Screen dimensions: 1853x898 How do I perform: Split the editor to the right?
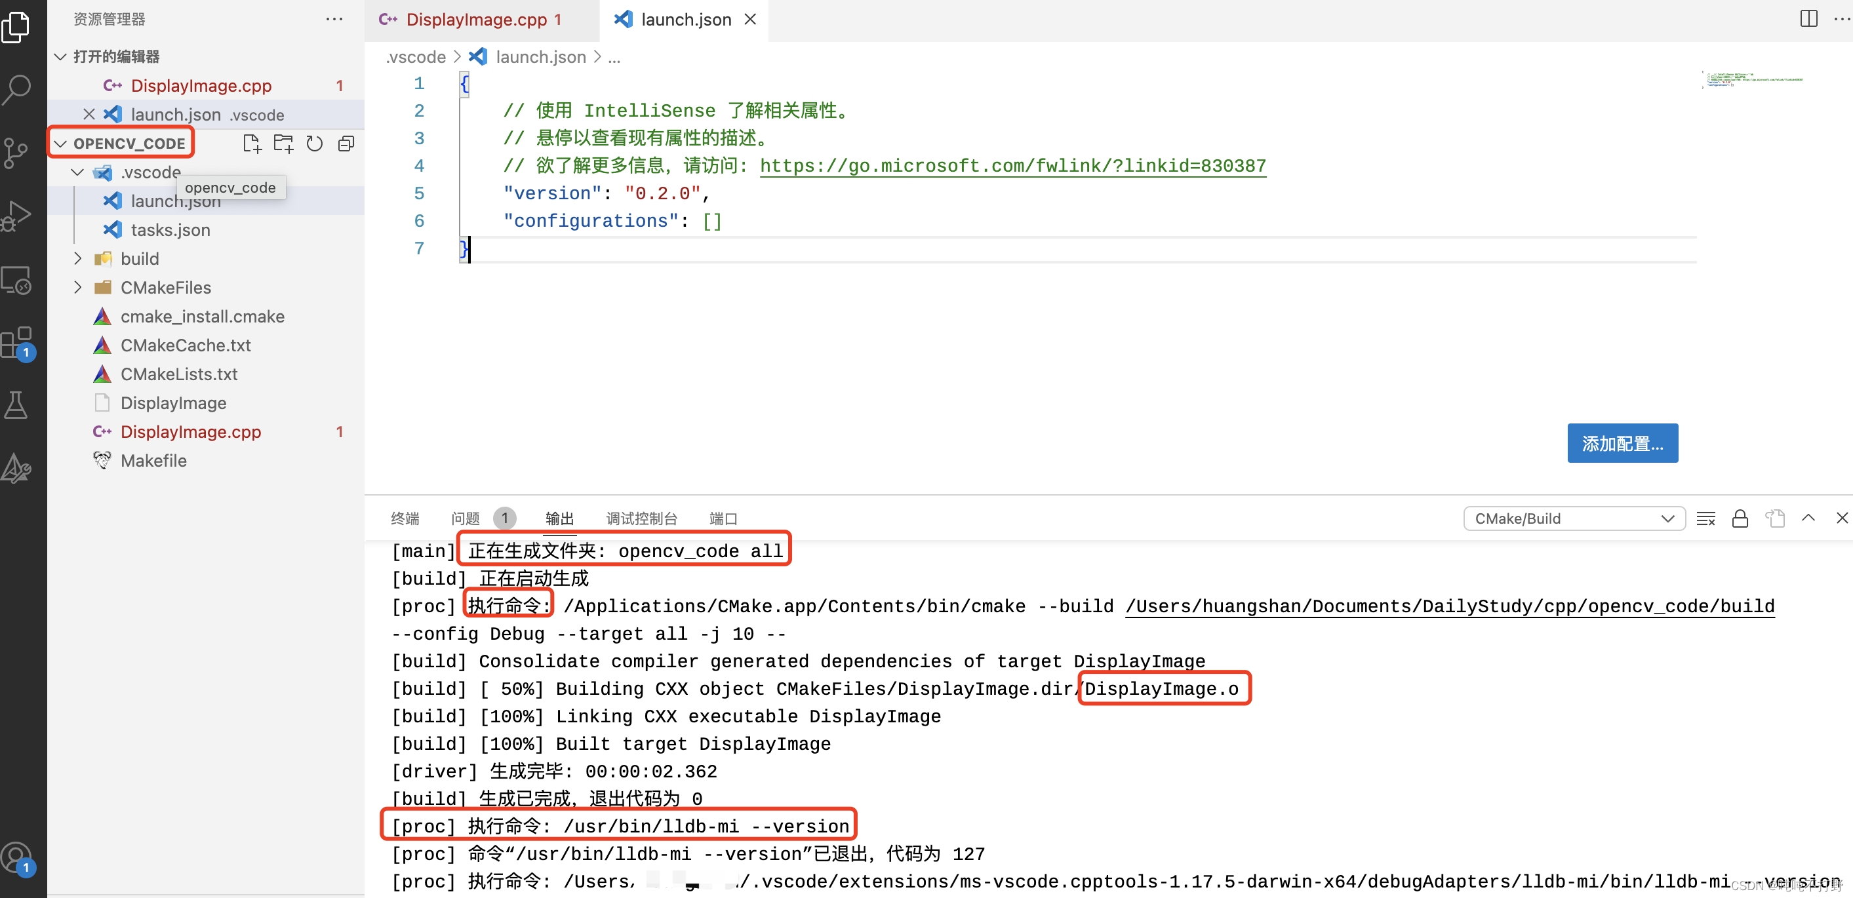click(x=1808, y=19)
